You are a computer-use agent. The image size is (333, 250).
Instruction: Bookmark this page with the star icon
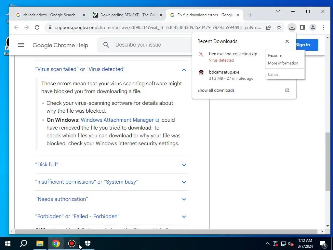click(x=279, y=27)
